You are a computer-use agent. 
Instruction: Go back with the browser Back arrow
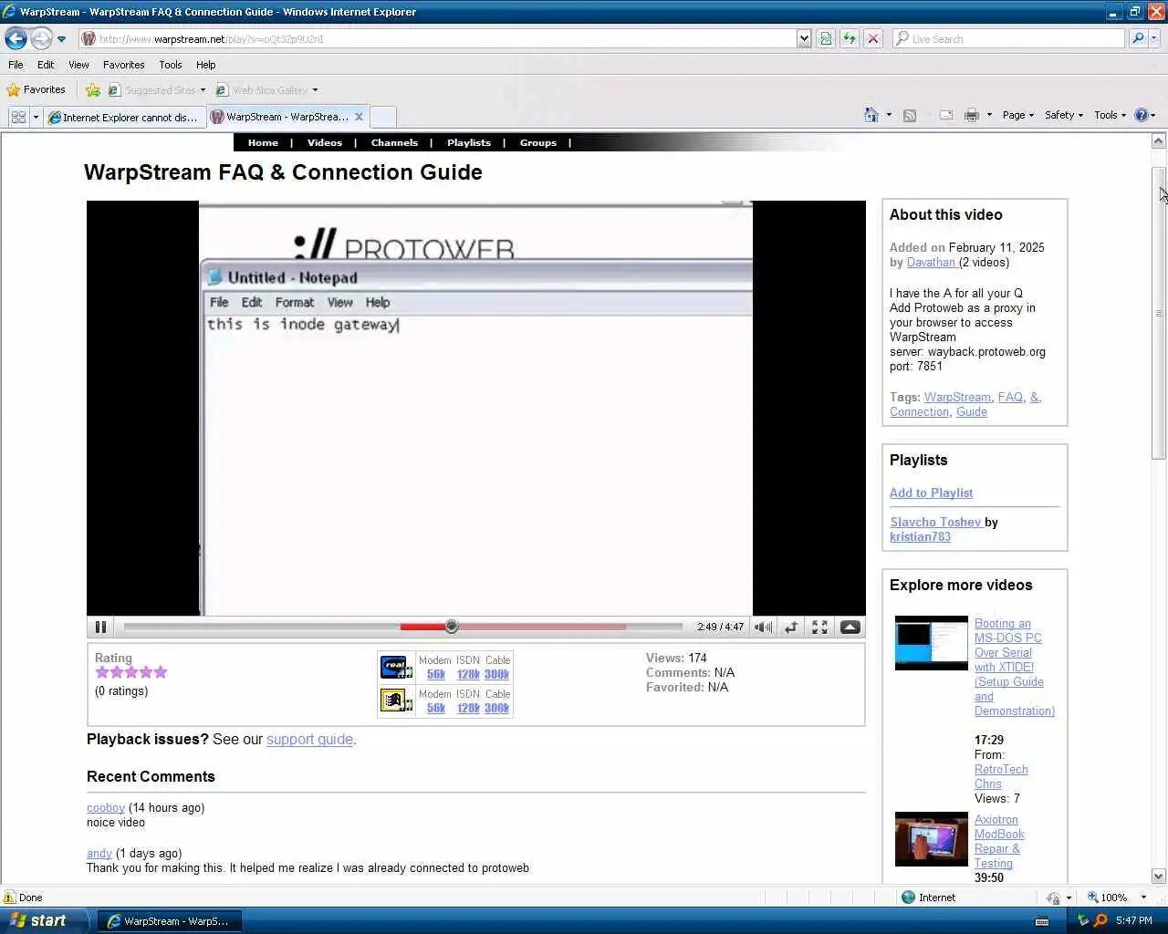[x=16, y=38]
